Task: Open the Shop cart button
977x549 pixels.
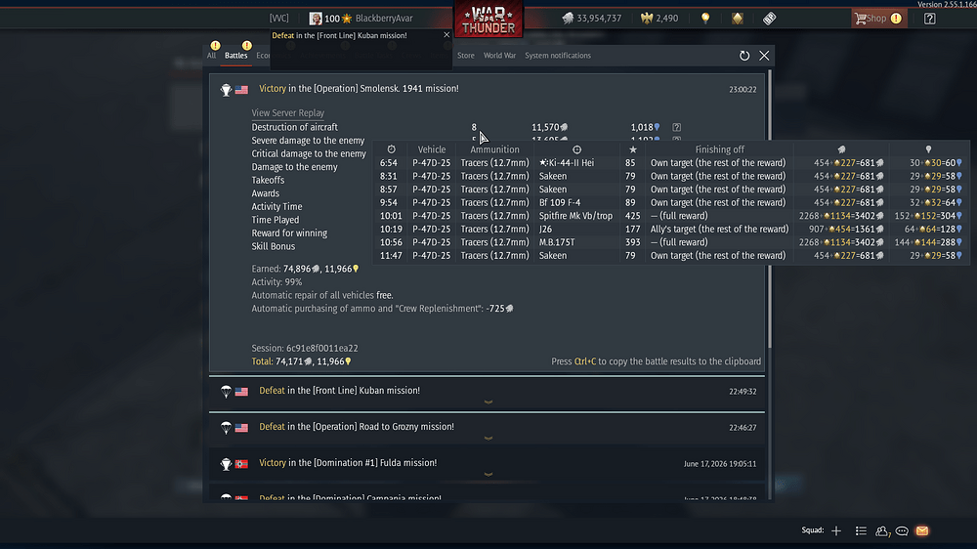Action: point(877,18)
